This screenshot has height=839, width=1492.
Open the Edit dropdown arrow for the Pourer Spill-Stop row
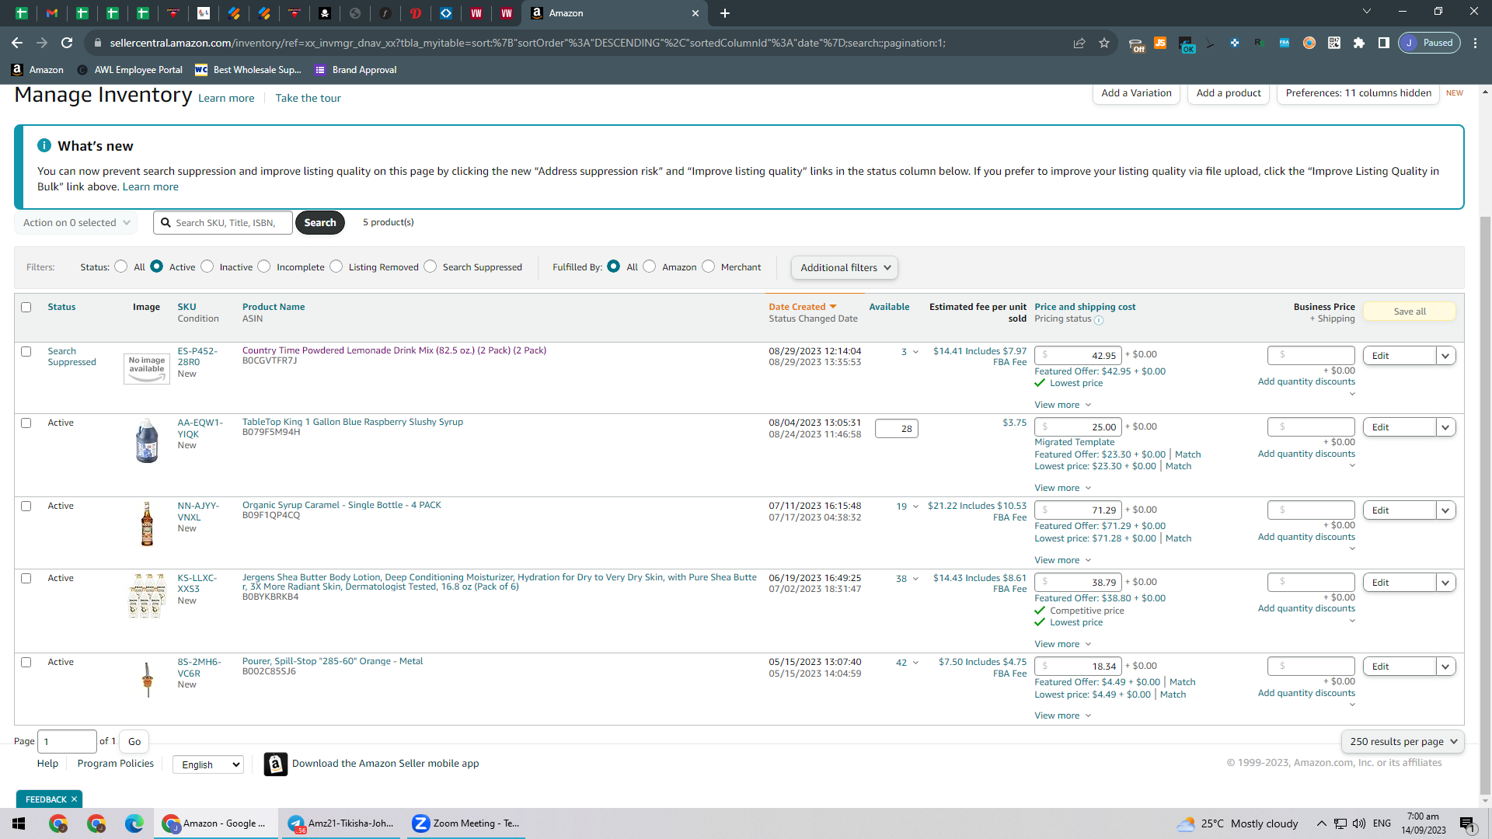click(1445, 667)
